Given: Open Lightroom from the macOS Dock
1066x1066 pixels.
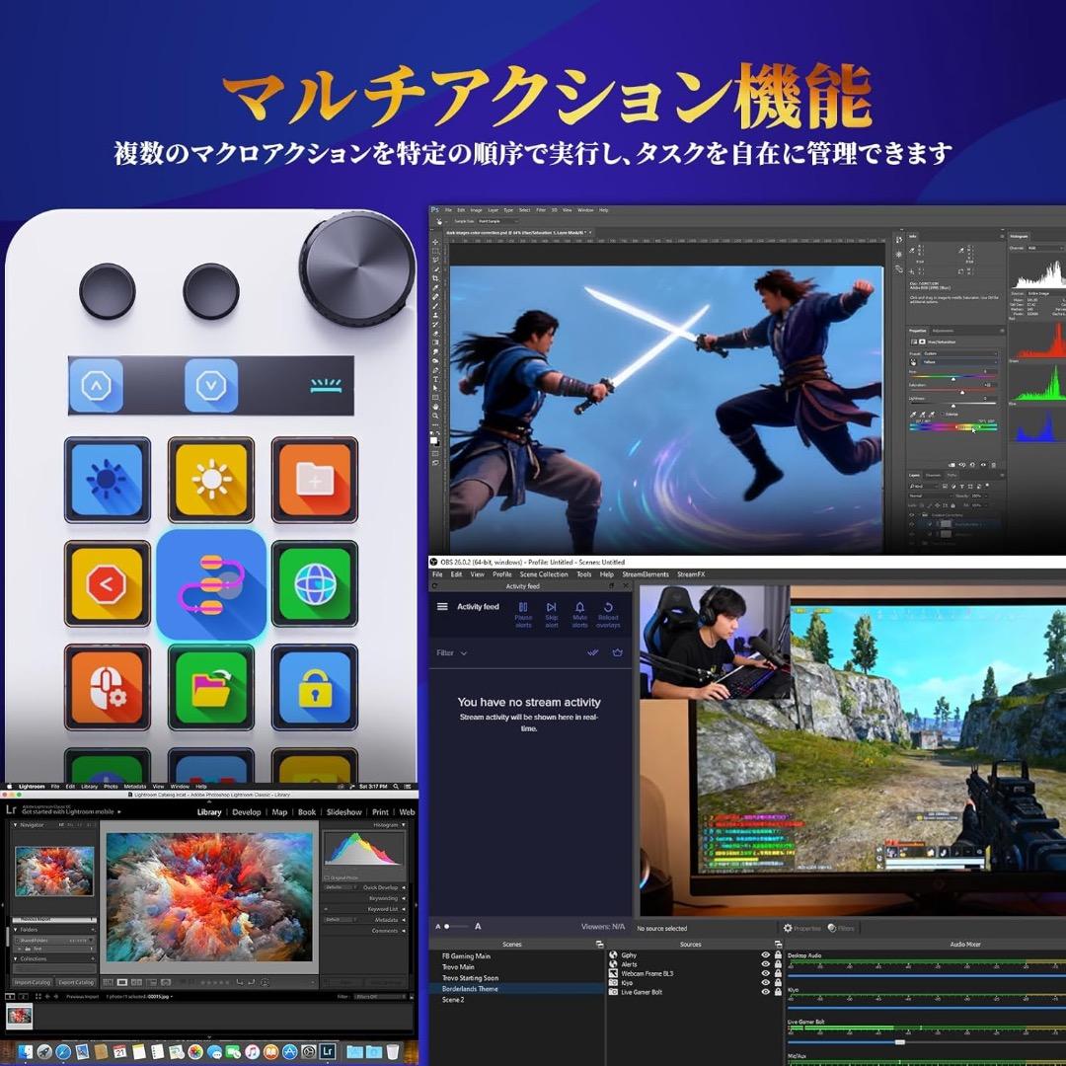Looking at the screenshot, I should [328, 1052].
